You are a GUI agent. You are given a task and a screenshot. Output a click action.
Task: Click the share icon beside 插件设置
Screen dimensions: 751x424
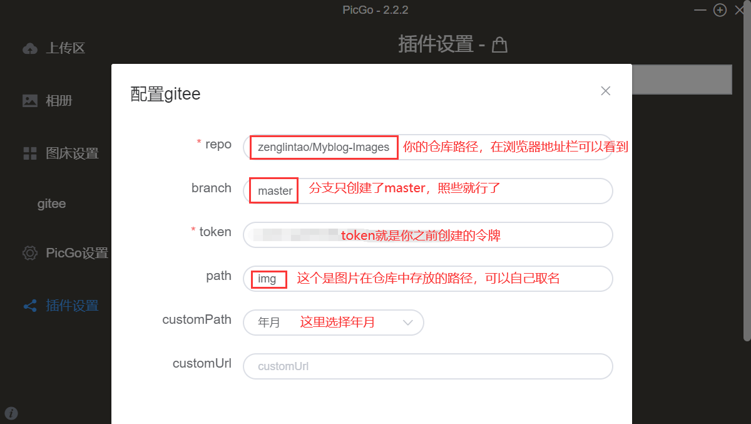(x=30, y=306)
